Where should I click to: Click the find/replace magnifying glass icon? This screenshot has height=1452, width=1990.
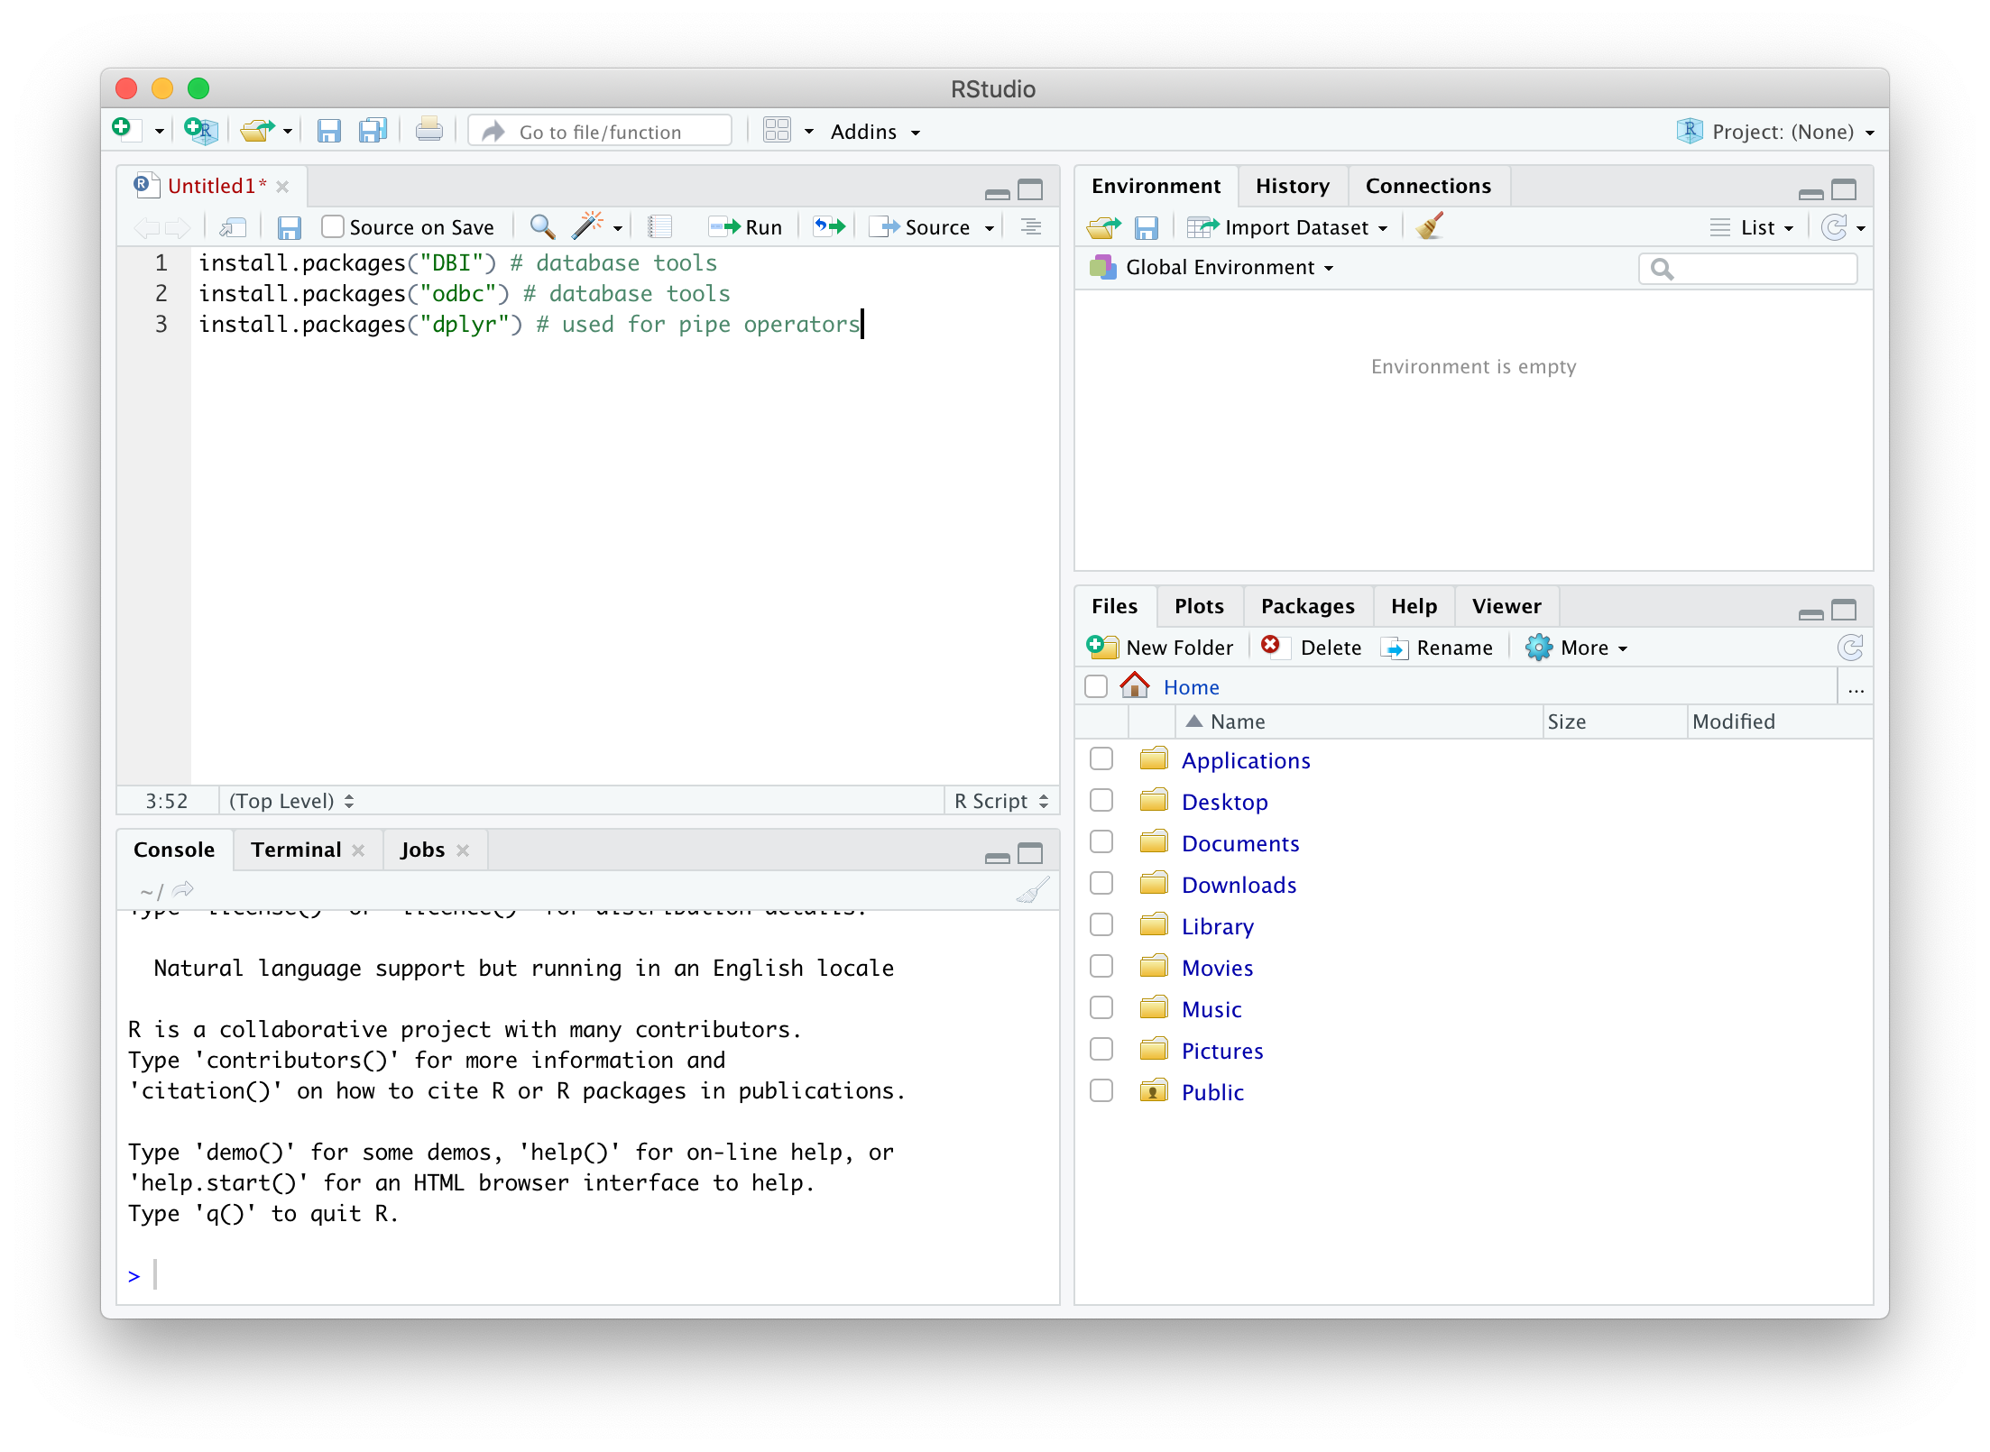click(541, 226)
